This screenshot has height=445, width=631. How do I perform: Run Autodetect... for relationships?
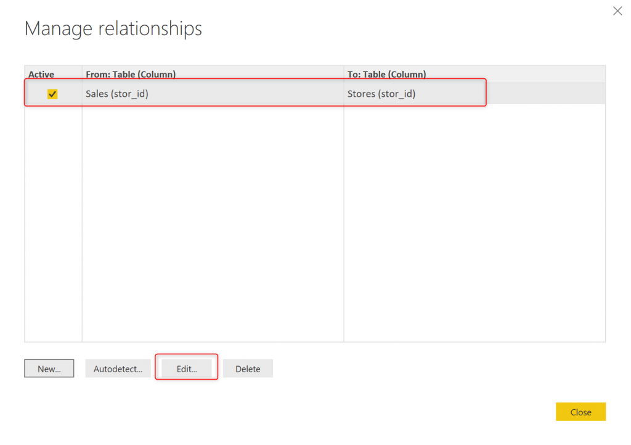pyautogui.click(x=118, y=369)
